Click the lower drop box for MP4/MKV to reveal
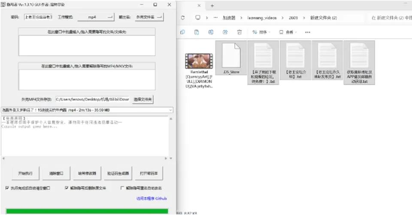Viewport: 412px width, 215px height. coord(87,80)
